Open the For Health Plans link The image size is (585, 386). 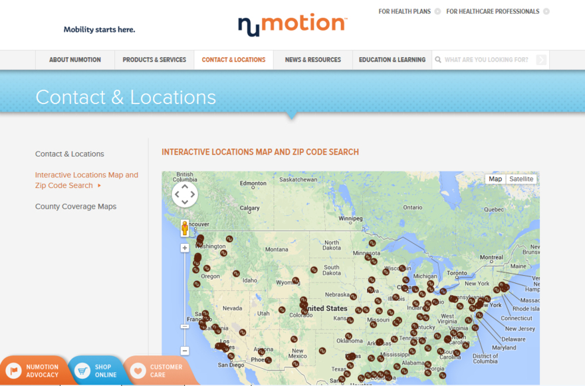[404, 11]
